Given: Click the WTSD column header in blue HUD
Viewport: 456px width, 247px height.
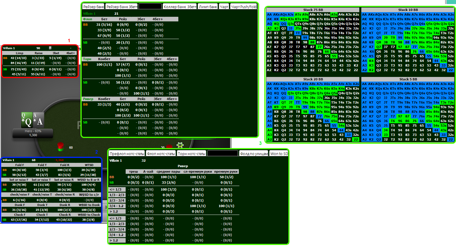Looking at the screenshot, I should [x=89, y=165].
